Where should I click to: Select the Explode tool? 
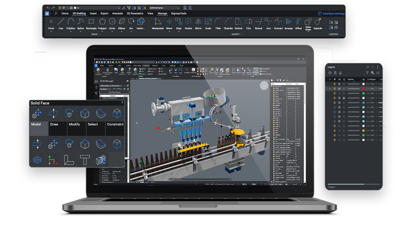coord(318,22)
